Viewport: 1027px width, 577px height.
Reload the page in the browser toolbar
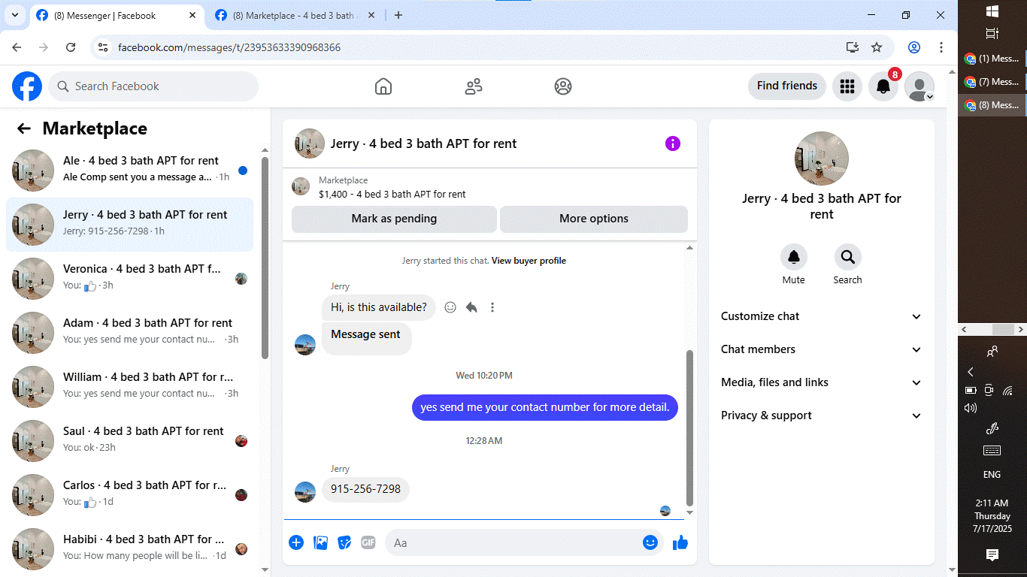(71, 47)
